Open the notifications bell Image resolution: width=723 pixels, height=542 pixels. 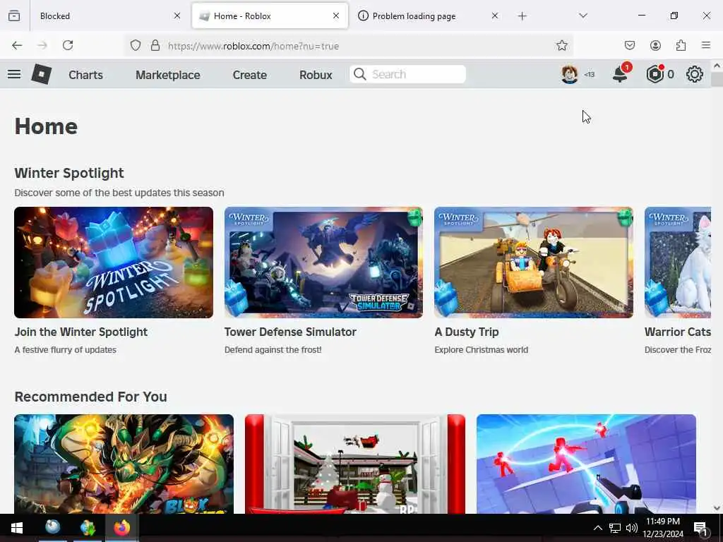click(x=620, y=74)
